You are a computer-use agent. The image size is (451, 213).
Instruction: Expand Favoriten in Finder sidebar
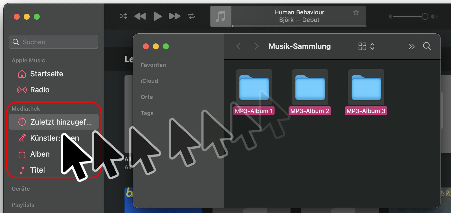click(153, 65)
